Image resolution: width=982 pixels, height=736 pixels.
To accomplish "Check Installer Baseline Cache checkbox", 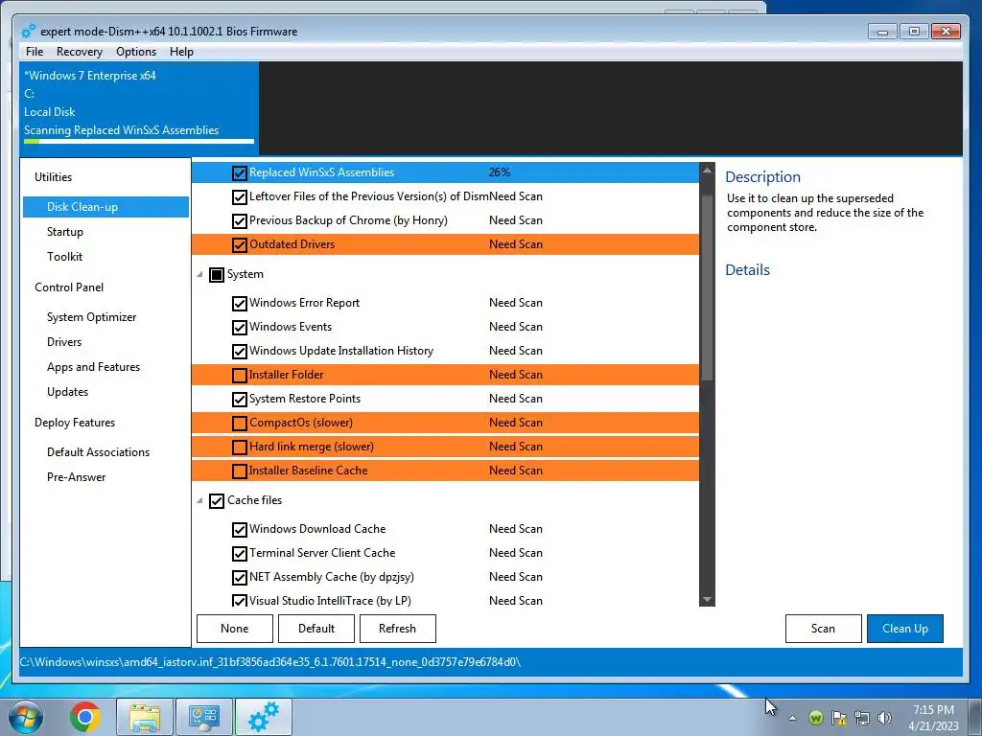I will [239, 471].
